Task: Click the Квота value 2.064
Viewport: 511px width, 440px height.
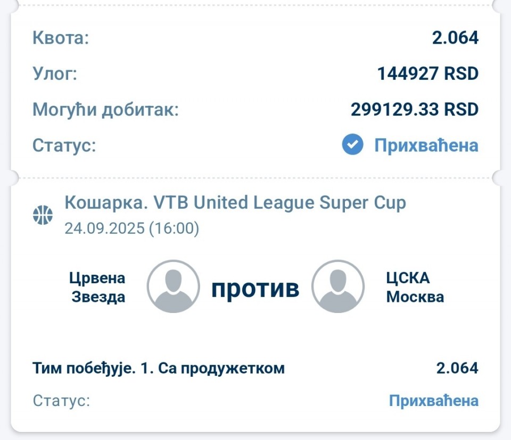Action: click(x=455, y=37)
